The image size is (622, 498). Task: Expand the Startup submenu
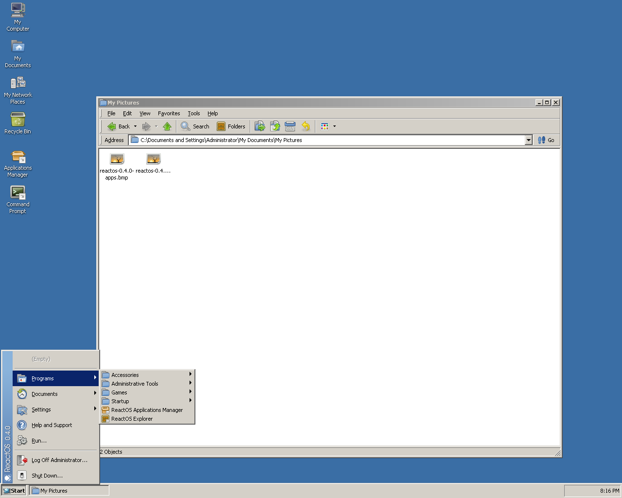(147, 401)
